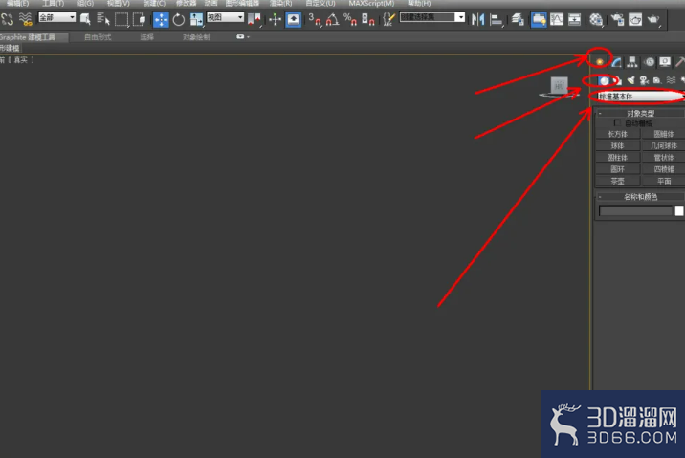Open the Create command panel tab

pyautogui.click(x=600, y=62)
